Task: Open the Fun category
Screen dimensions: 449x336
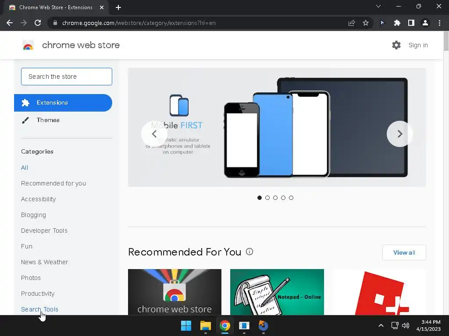Action: 27,246
